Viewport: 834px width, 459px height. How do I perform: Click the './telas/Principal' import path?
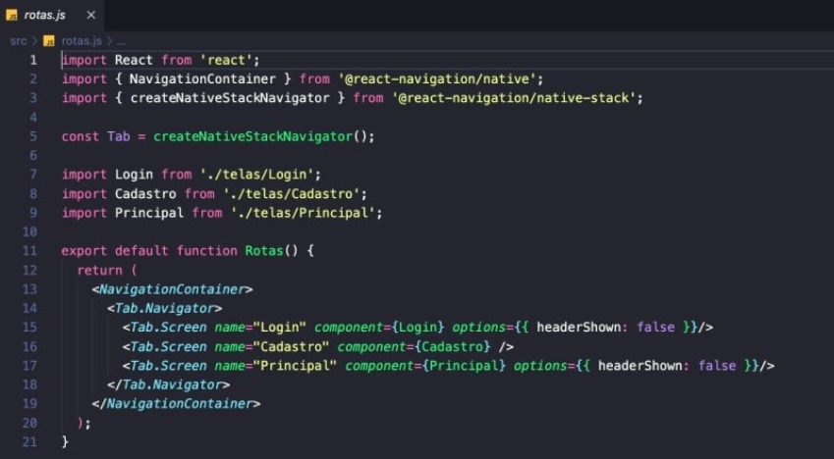tap(306, 213)
